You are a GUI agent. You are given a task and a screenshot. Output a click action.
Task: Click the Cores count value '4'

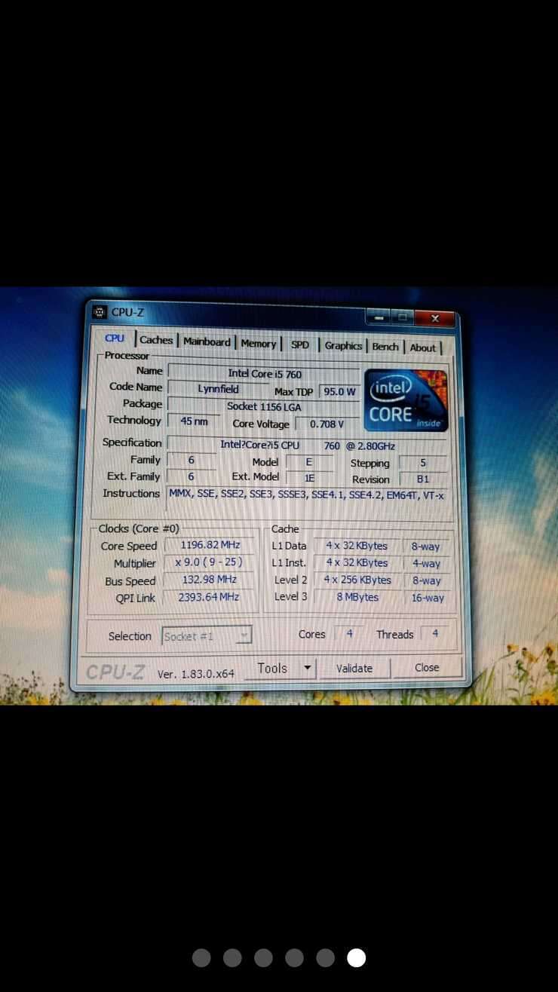[349, 634]
